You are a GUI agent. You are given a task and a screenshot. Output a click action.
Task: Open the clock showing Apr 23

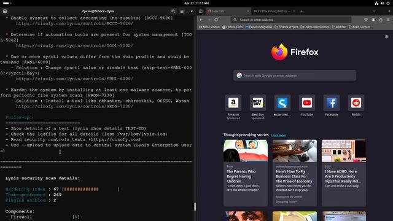(x=196, y=3)
